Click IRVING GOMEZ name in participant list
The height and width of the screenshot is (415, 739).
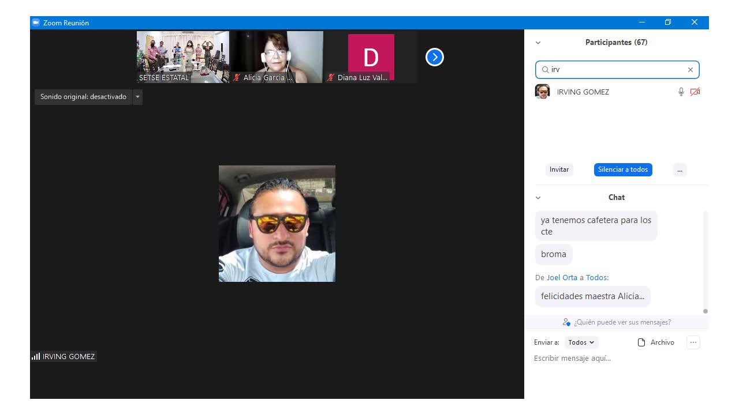pyautogui.click(x=583, y=92)
